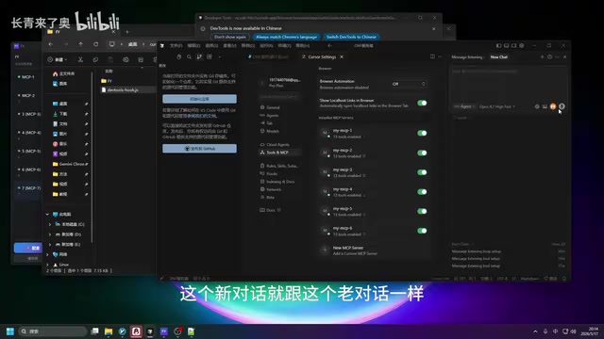This screenshot has height=339, width=604.
Task: Click the publish to GitHub button
Action: (199, 149)
